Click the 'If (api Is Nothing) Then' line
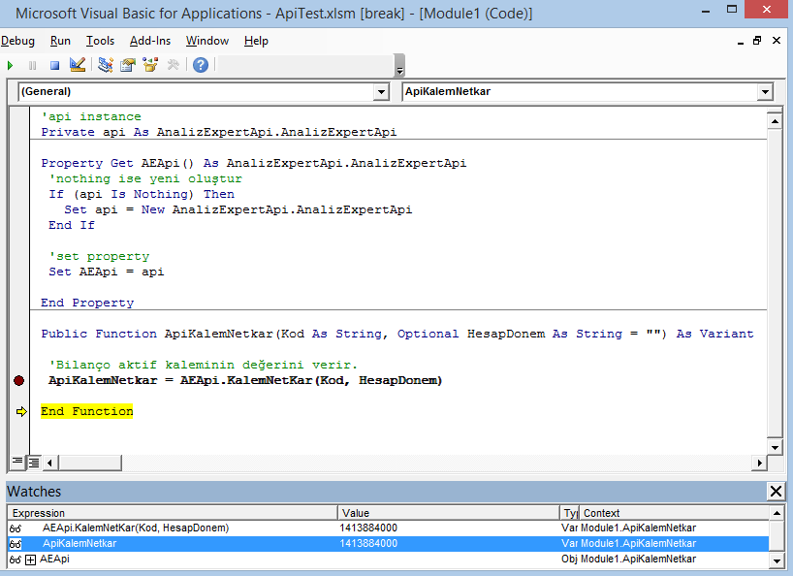 point(142,194)
